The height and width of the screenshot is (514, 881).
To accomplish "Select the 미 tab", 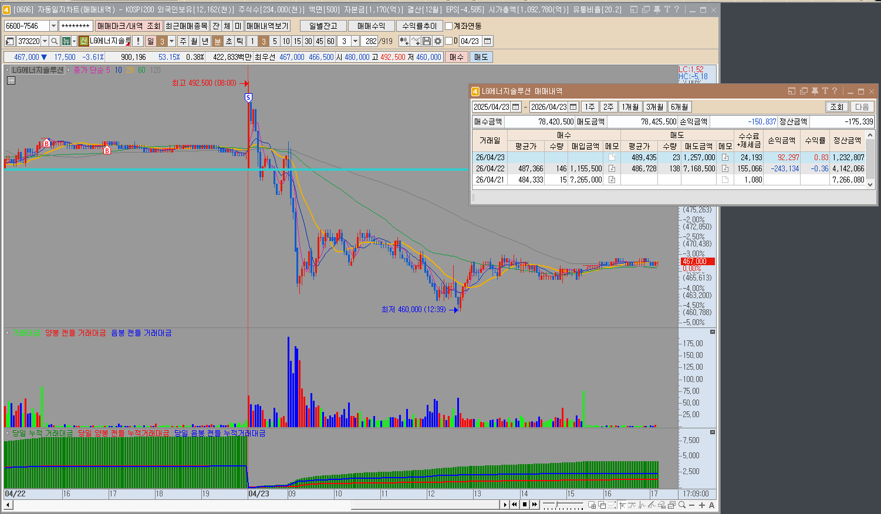I will click(x=238, y=26).
